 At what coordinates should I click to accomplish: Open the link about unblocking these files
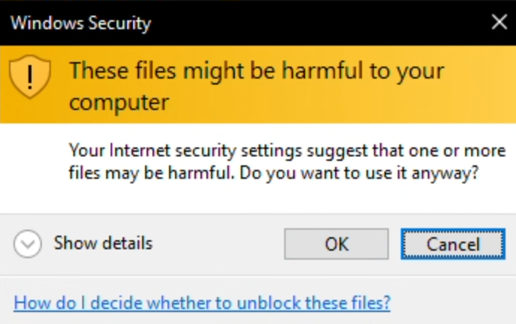tap(202, 302)
